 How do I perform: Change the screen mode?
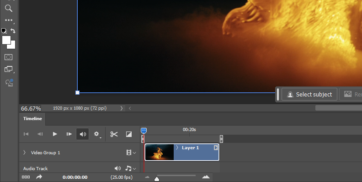pyautogui.click(x=8, y=69)
